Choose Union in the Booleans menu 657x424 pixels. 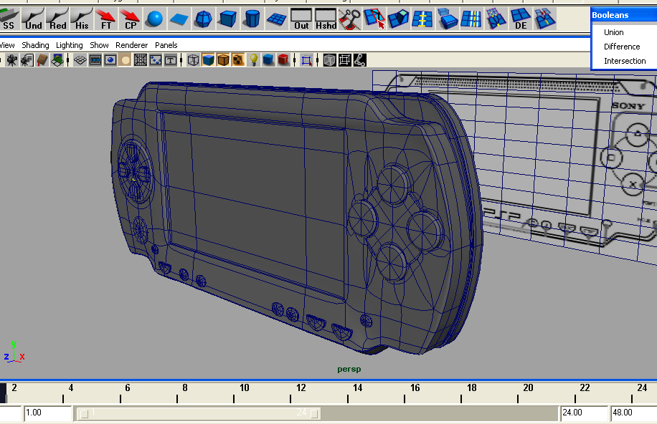(x=613, y=32)
